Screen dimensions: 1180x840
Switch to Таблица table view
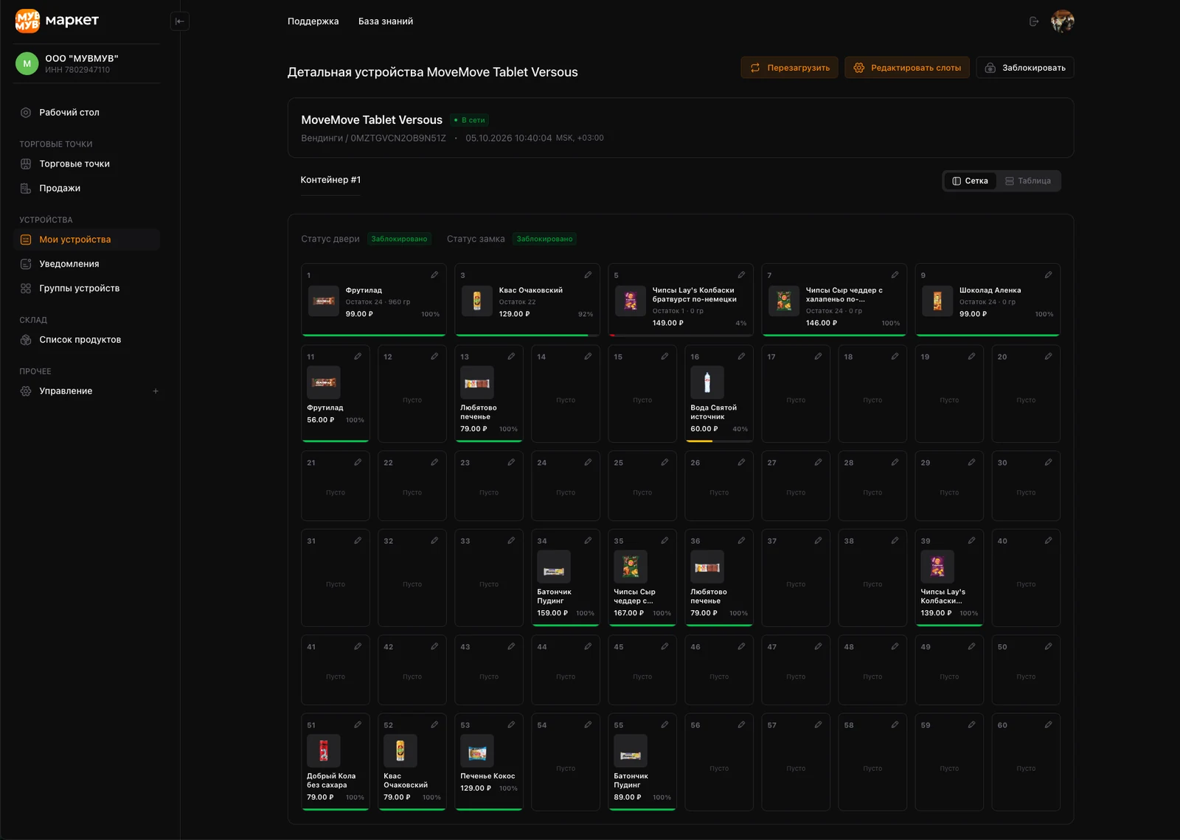(x=1028, y=181)
